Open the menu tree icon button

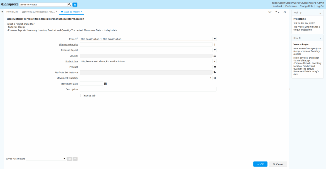(x=74, y=4)
